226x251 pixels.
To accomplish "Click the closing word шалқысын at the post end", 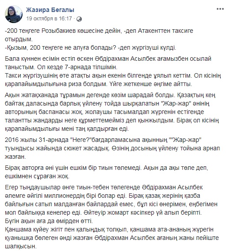I will click(21, 246).
